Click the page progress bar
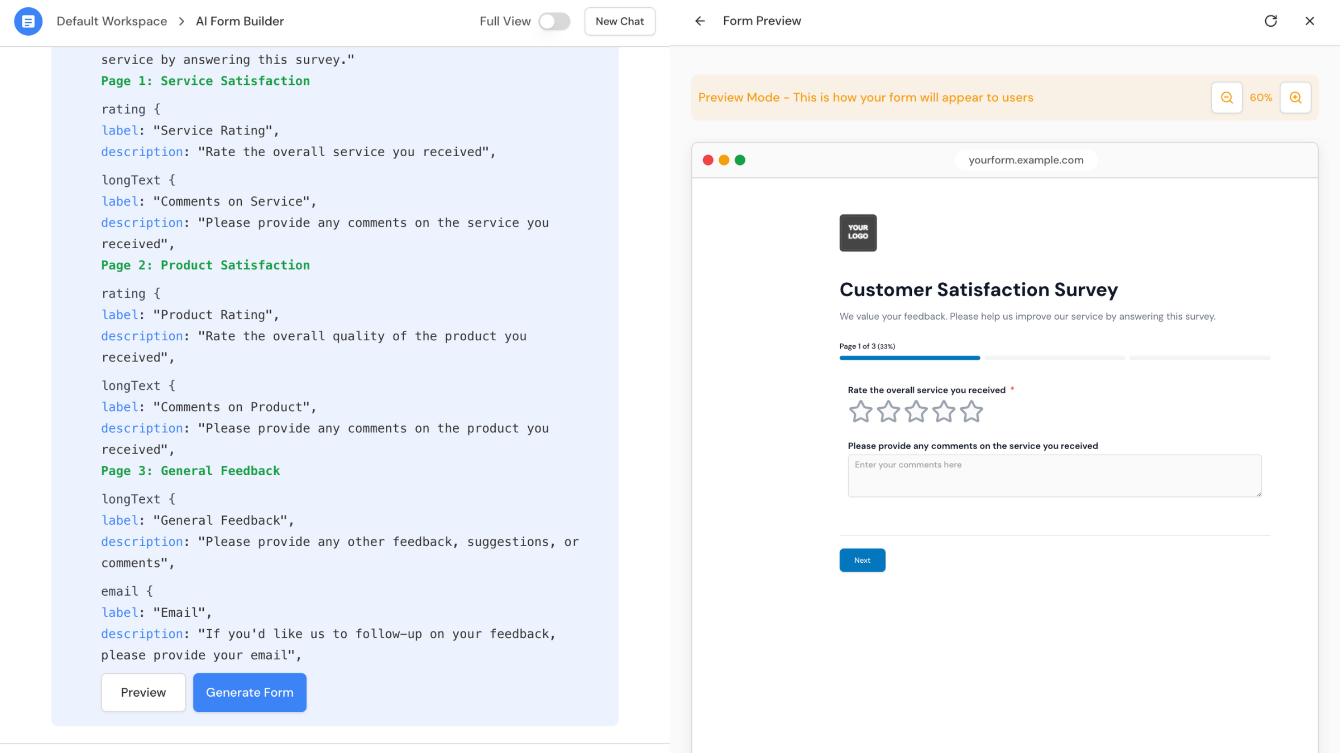Screen dimensions: 1340x753 click(1054, 358)
